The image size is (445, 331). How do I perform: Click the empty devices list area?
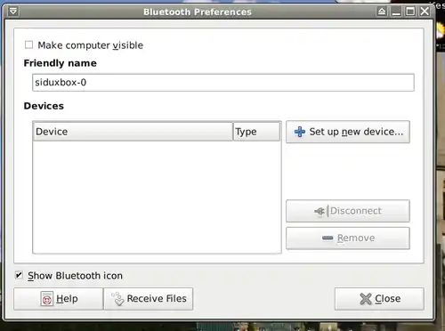tap(157, 197)
